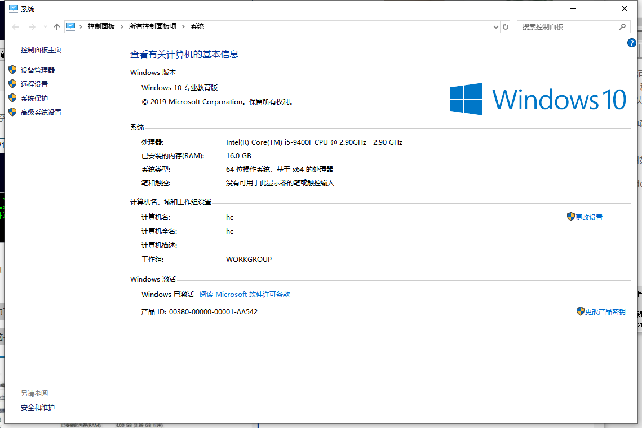
Task: Go to 控制面板 in the breadcrumb
Action: 101,26
